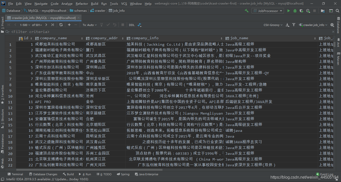Sort by company_name column header
Screen dimensions: 341x182
point(59,38)
